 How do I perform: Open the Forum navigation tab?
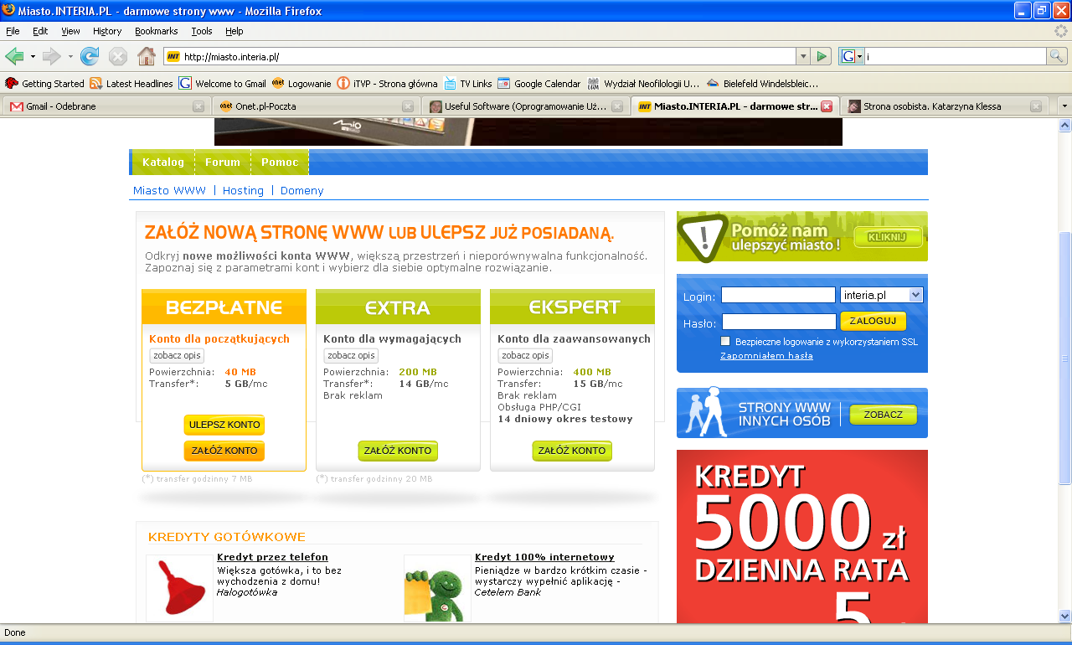[223, 163]
